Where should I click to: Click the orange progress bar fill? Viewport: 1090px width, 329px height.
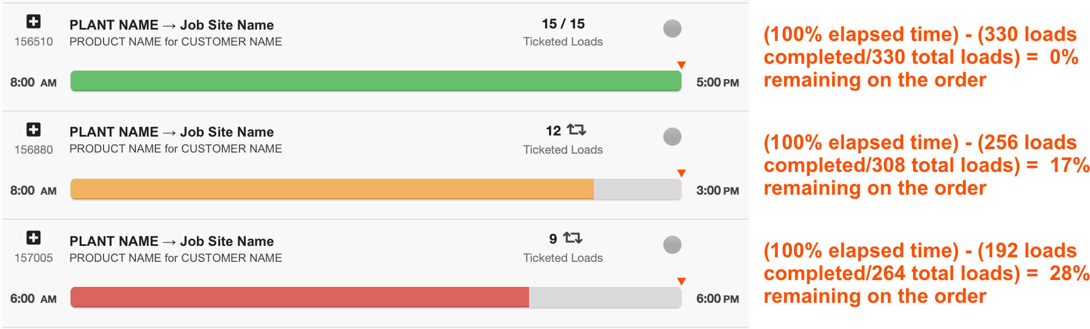click(332, 189)
